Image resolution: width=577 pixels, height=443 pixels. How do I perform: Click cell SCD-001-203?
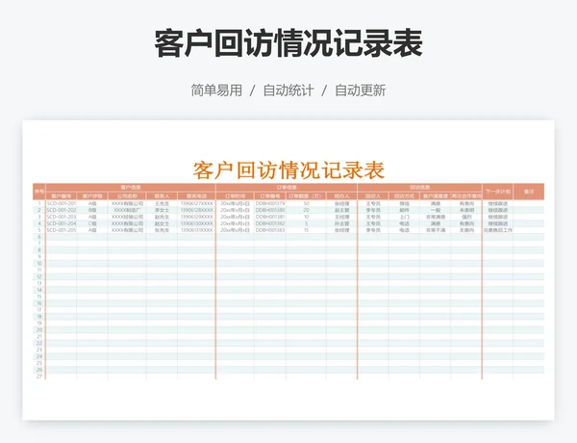coord(62,217)
